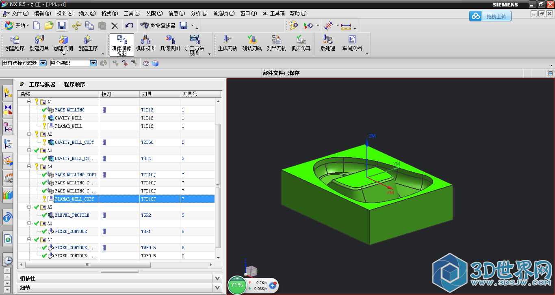Open the History clock sidebar tab
Image resolution: width=555 pixels, height=295 pixels.
pos(8,260)
